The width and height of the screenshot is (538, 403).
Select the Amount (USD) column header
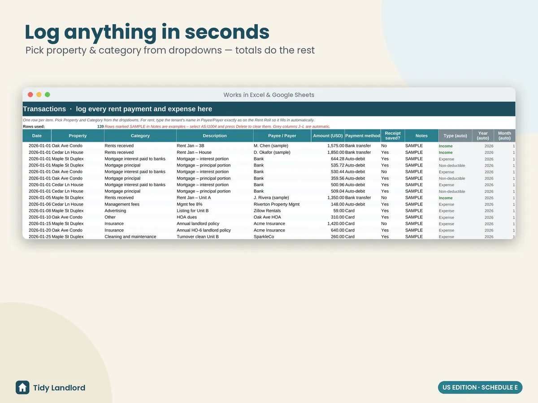pyautogui.click(x=328, y=136)
